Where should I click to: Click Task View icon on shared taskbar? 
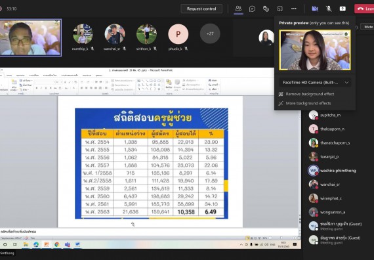point(15,244)
